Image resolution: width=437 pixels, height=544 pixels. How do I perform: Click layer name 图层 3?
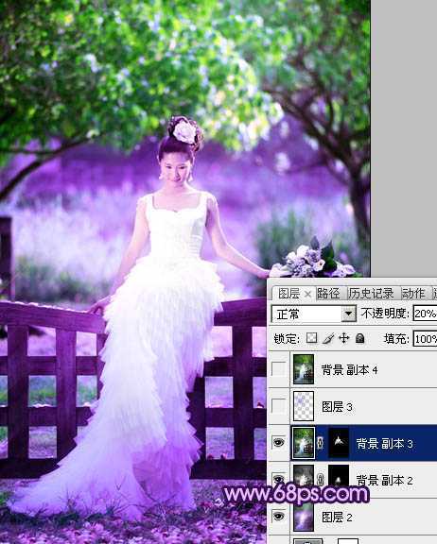point(337,407)
